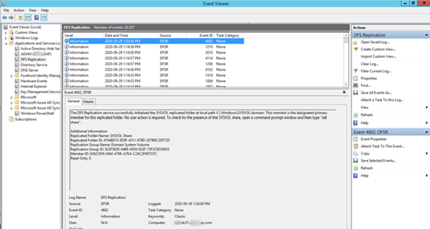Image resolution: width=430 pixels, height=229 pixels.
Task: Open the Action menu
Action: coord(19,10)
